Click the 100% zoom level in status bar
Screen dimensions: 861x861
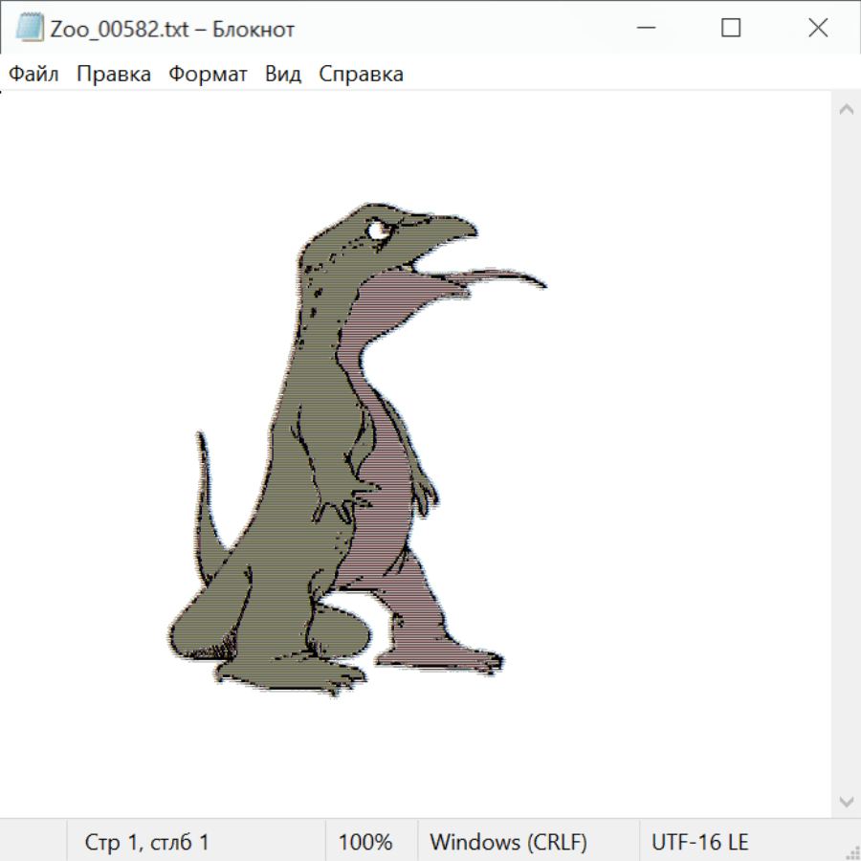click(x=365, y=842)
